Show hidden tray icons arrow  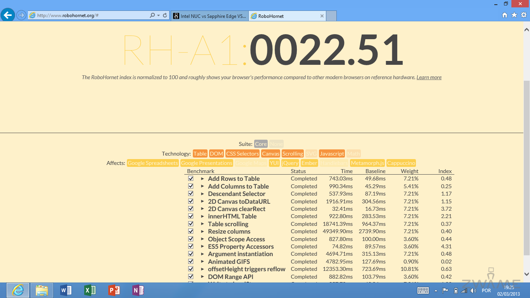click(436, 290)
